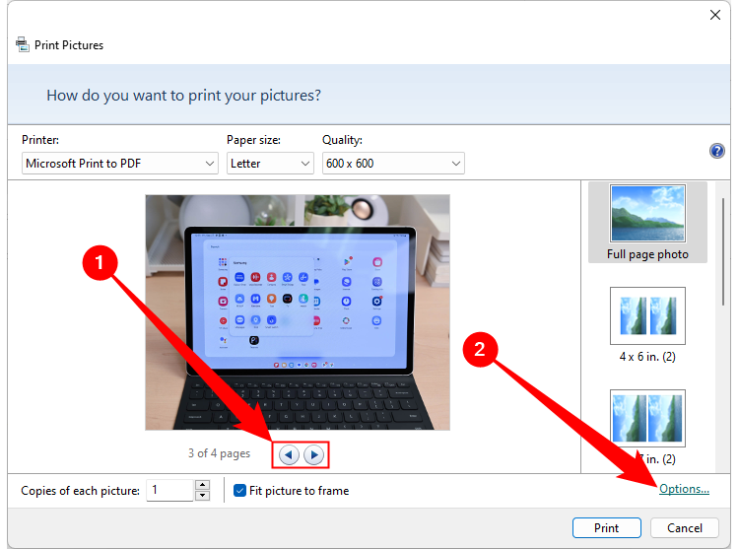Choose the 4 x 6 in. (2) layout
The height and width of the screenshot is (549, 739).
click(647, 325)
